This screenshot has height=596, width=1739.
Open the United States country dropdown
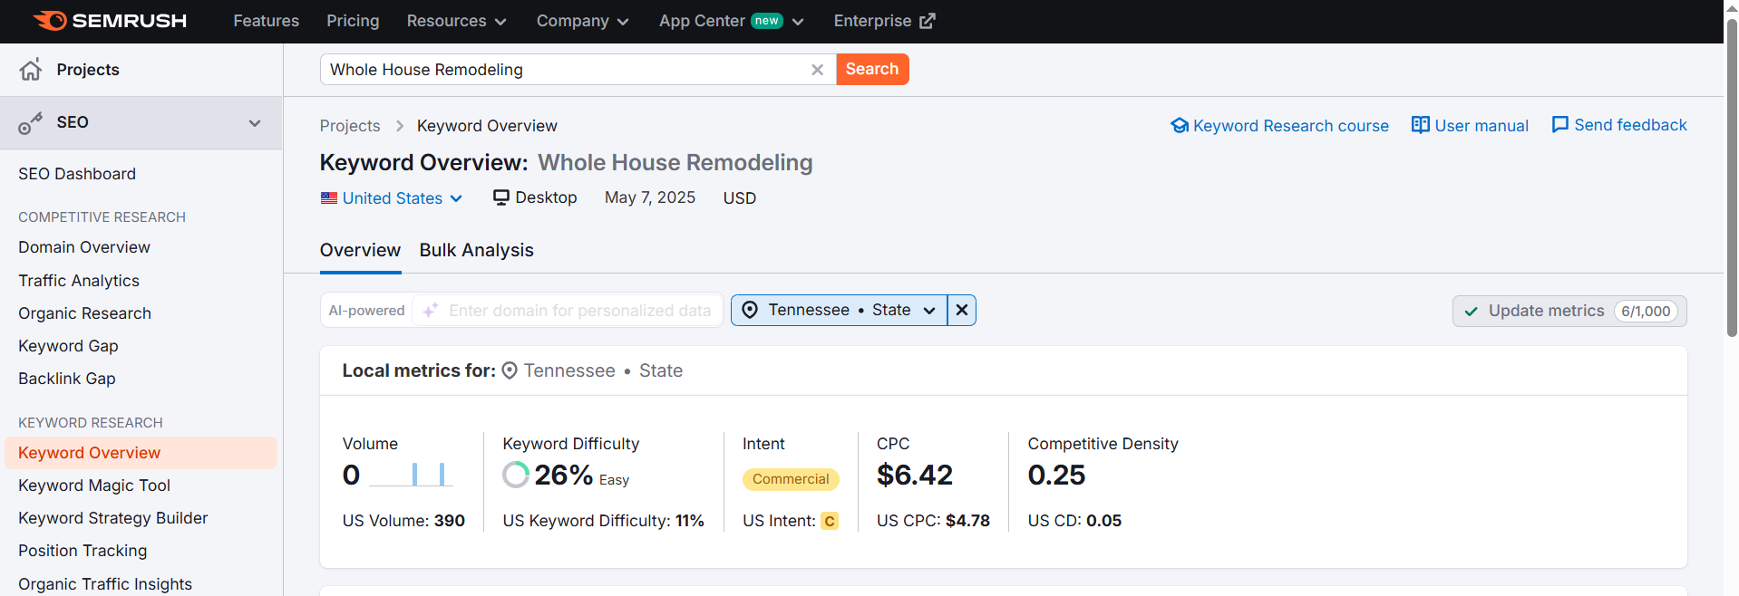tap(392, 198)
